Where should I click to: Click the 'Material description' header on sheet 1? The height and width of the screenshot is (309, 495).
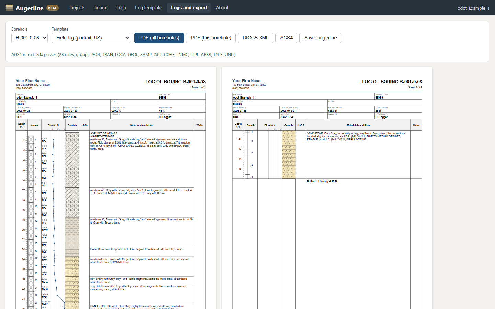click(142, 125)
